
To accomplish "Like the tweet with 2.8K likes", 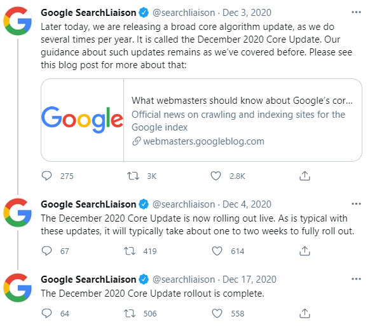I will click(x=216, y=176).
